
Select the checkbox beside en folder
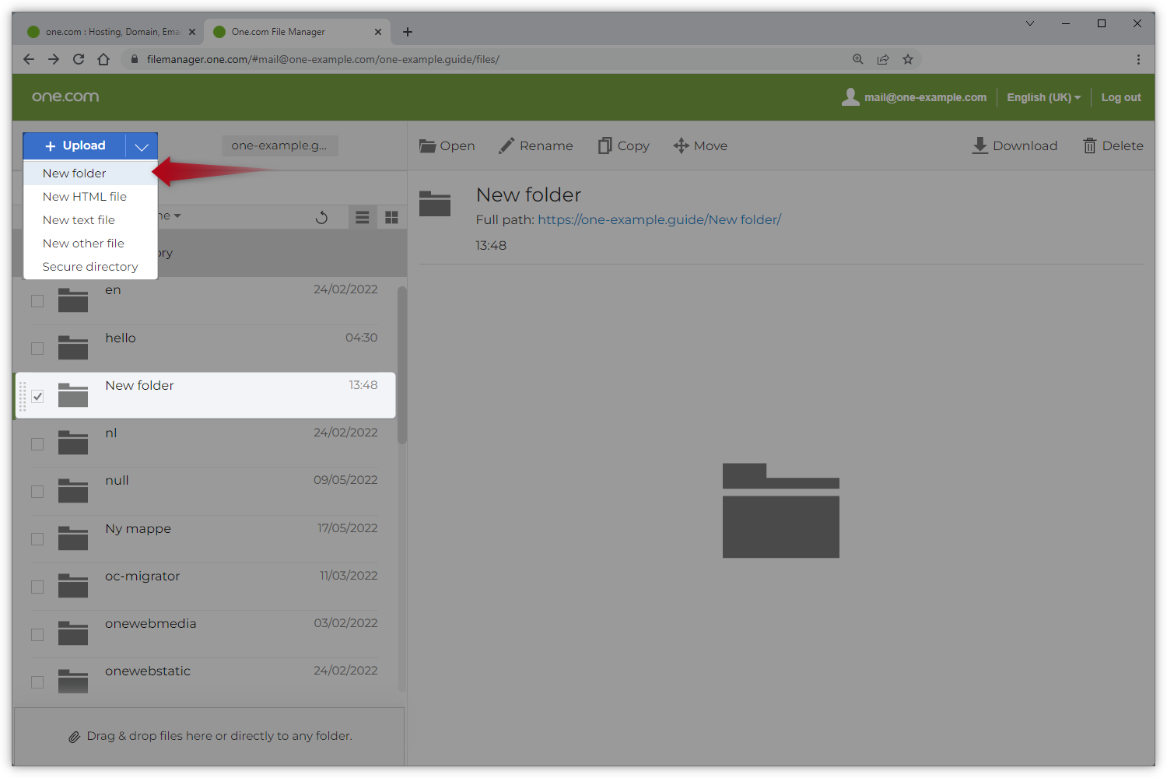(37, 301)
